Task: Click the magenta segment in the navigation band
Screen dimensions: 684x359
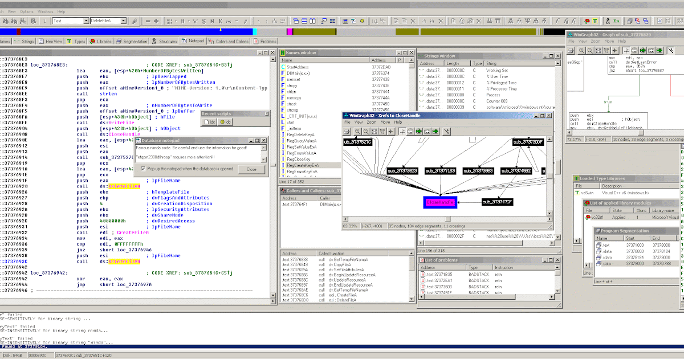Action: pos(290,31)
